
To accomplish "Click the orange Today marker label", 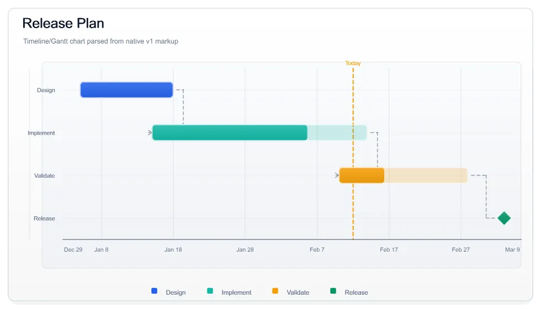I will (x=353, y=63).
